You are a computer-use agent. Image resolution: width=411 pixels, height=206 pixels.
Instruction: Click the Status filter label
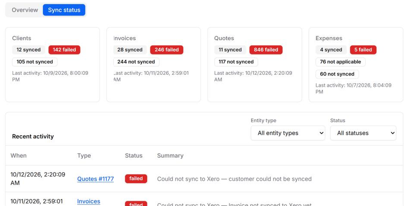pyautogui.click(x=338, y=120)
